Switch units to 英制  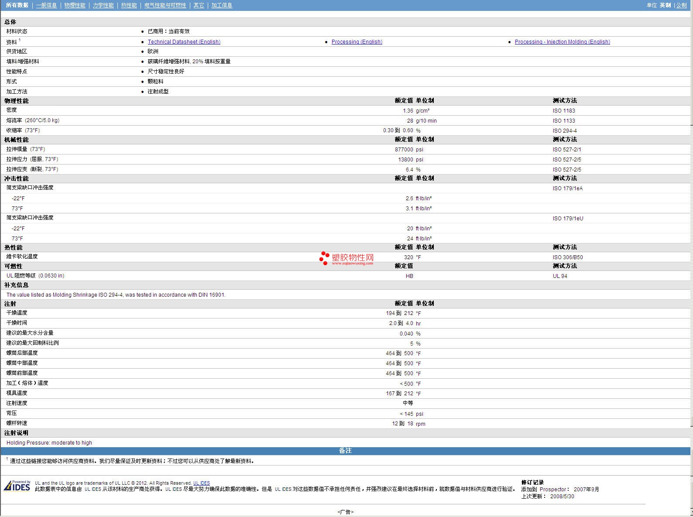665,5
